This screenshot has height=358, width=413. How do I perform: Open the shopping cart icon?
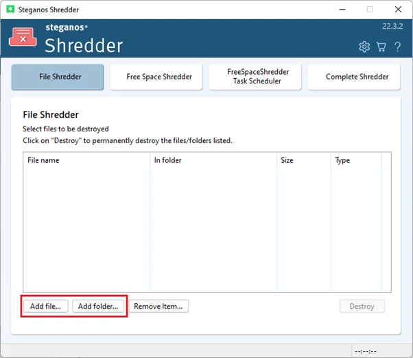point(381,47)
